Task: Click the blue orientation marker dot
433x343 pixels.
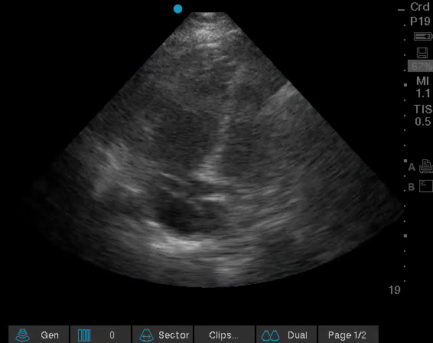Action: click(x=177, y=9)
